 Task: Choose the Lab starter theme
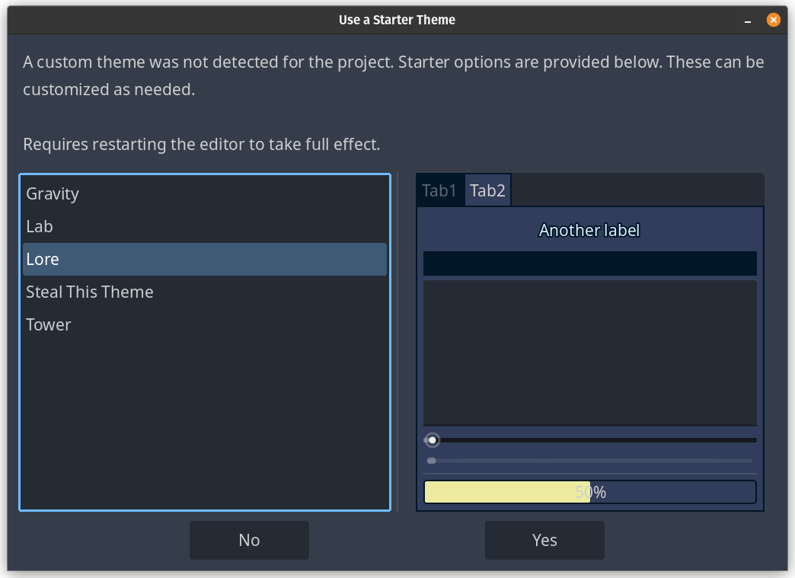coord(40,227)
